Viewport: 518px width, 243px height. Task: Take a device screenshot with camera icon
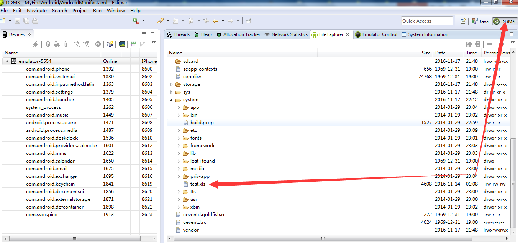110,44
